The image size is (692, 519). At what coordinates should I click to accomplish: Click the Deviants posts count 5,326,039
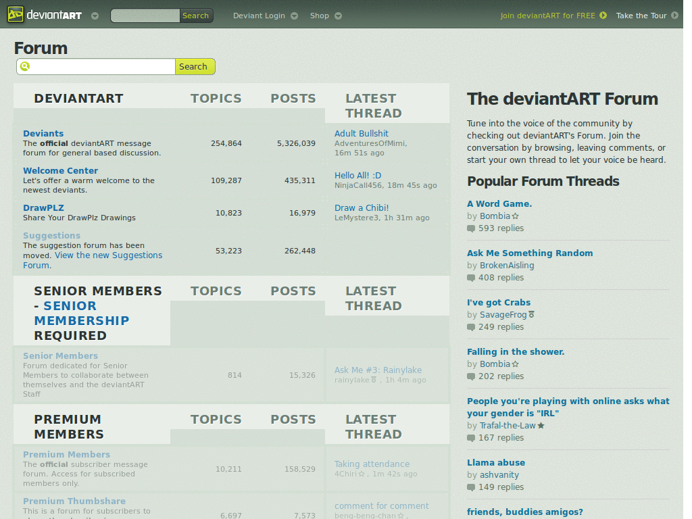click(x=296, y=143)
